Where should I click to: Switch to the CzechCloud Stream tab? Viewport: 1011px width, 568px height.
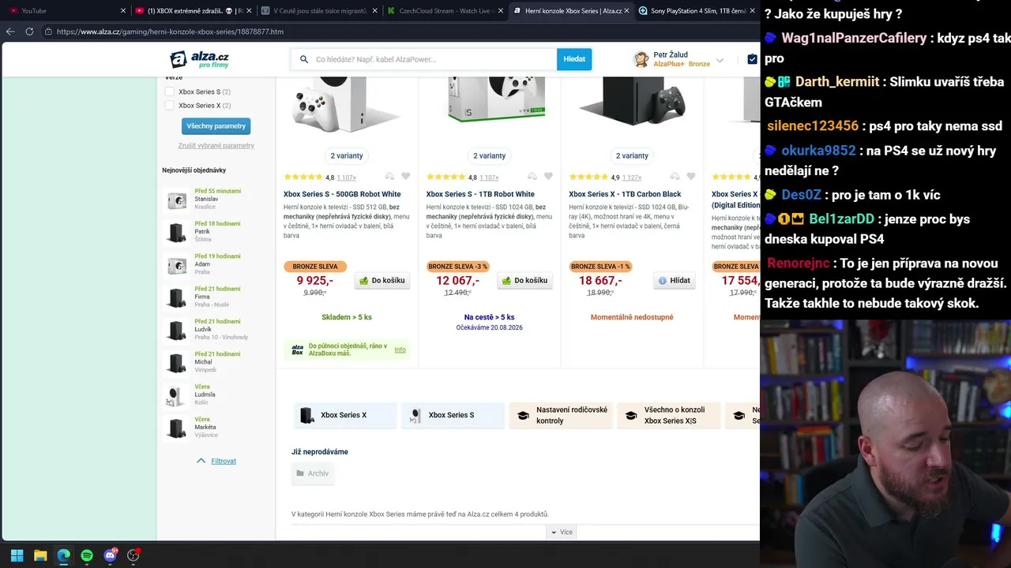point(445,11)
